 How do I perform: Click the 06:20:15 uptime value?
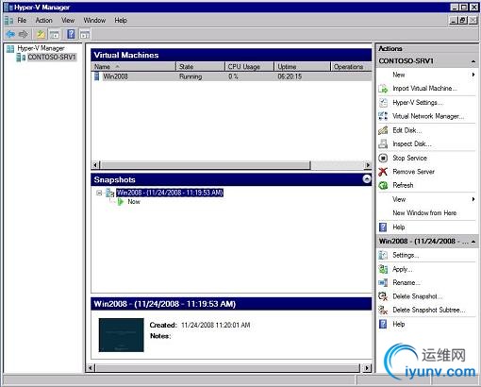click(x=290, y=76)
